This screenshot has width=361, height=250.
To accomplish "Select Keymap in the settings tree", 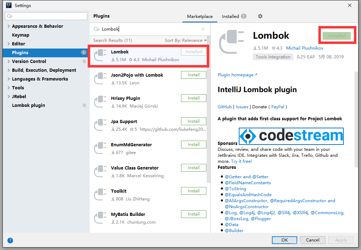I will point(20,35).
